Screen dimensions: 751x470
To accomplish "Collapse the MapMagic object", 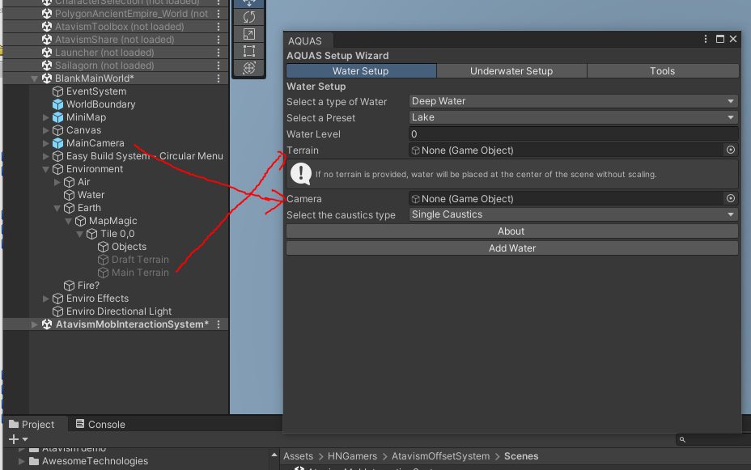I will click(69, 221).
